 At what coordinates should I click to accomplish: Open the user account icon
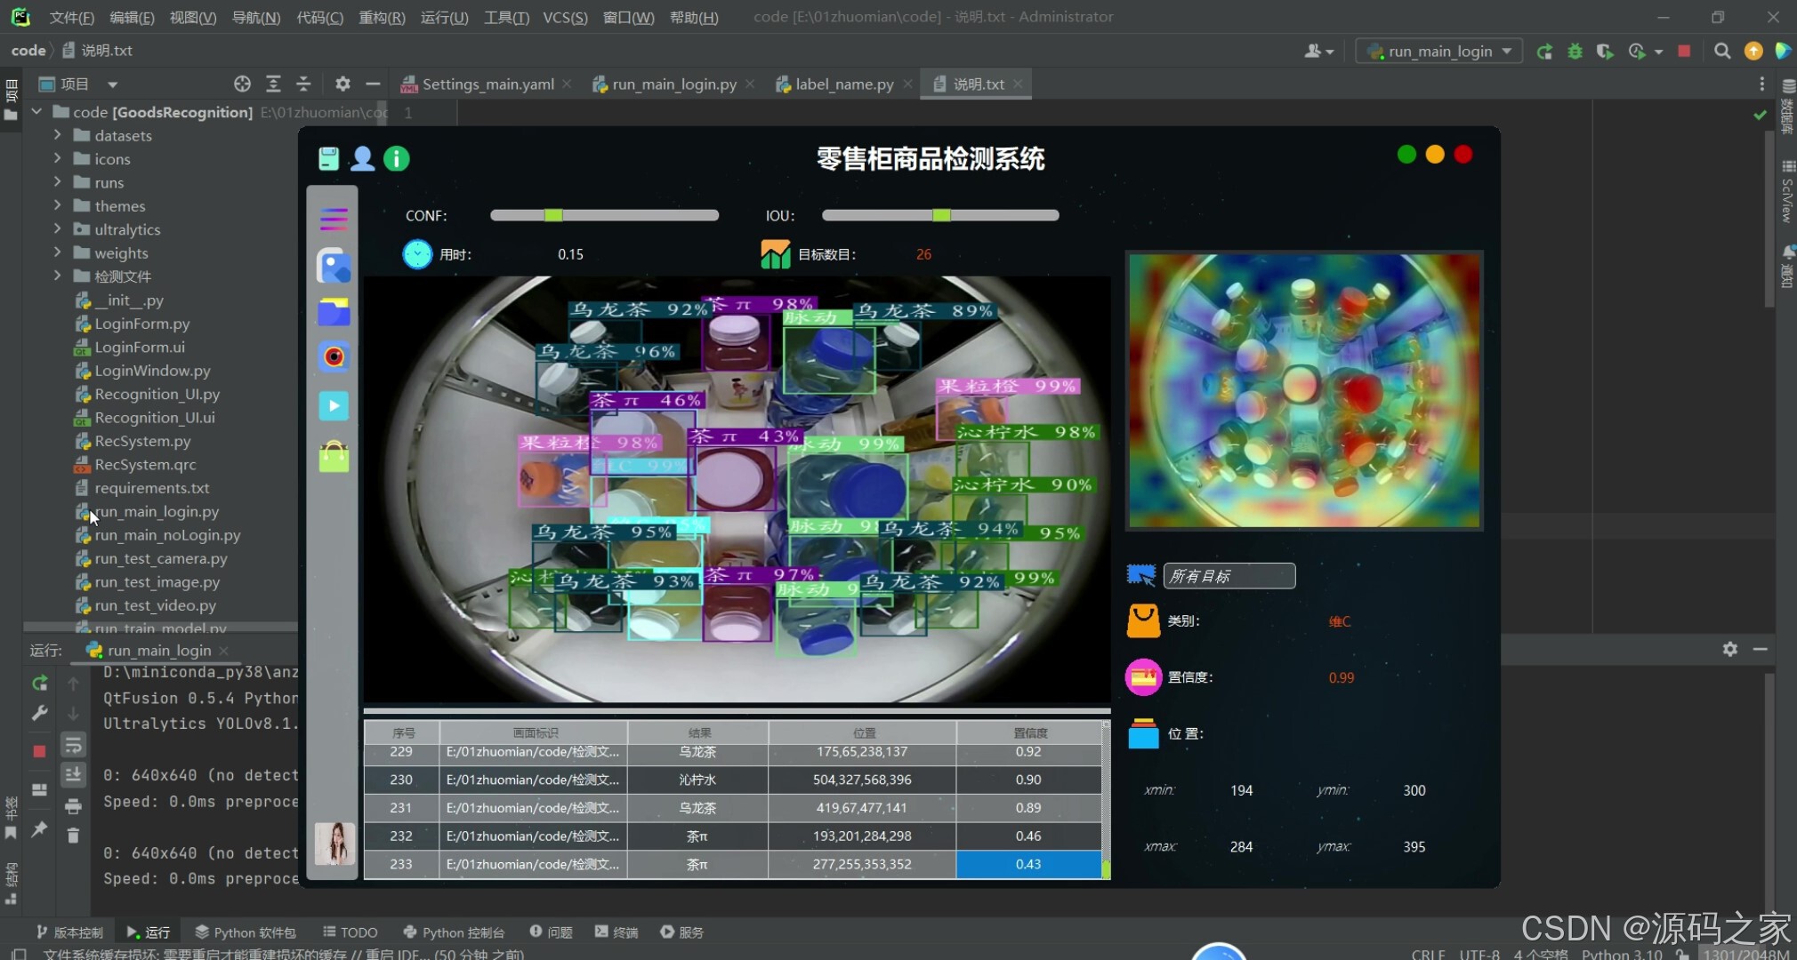pyautogui.click(x=362, y=159)
